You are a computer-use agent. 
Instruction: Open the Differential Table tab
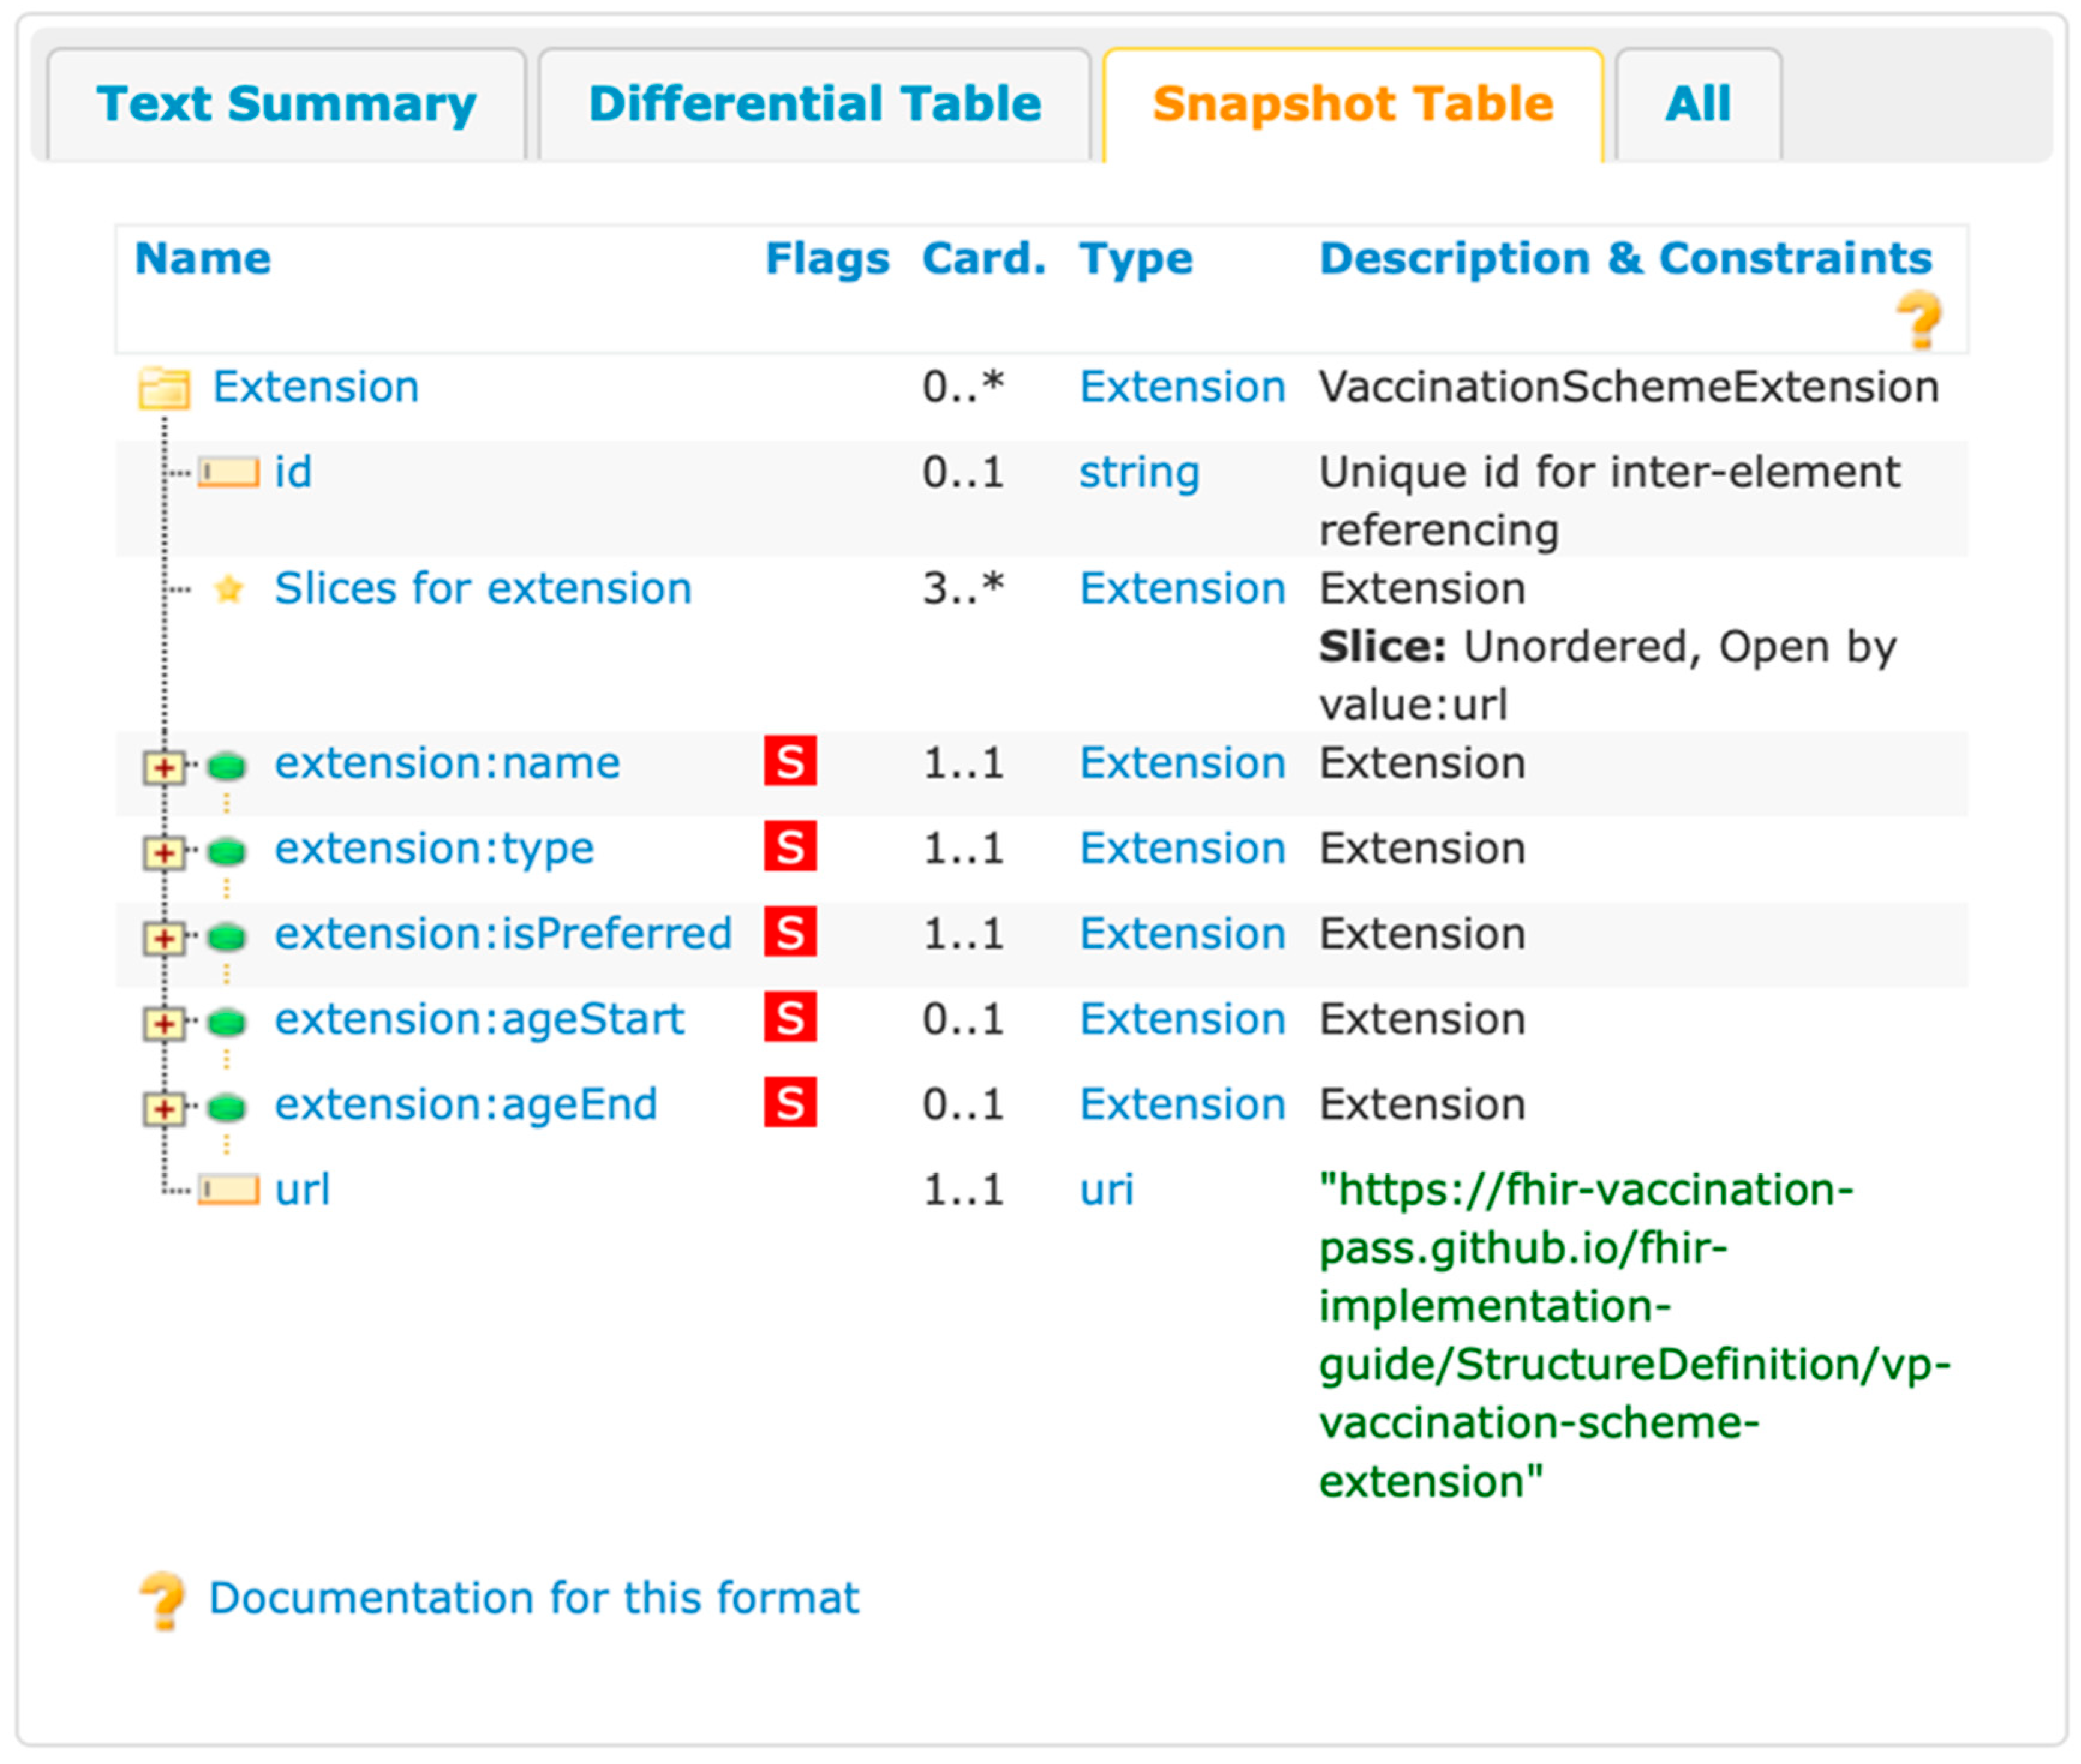click(x=814, y=104)
